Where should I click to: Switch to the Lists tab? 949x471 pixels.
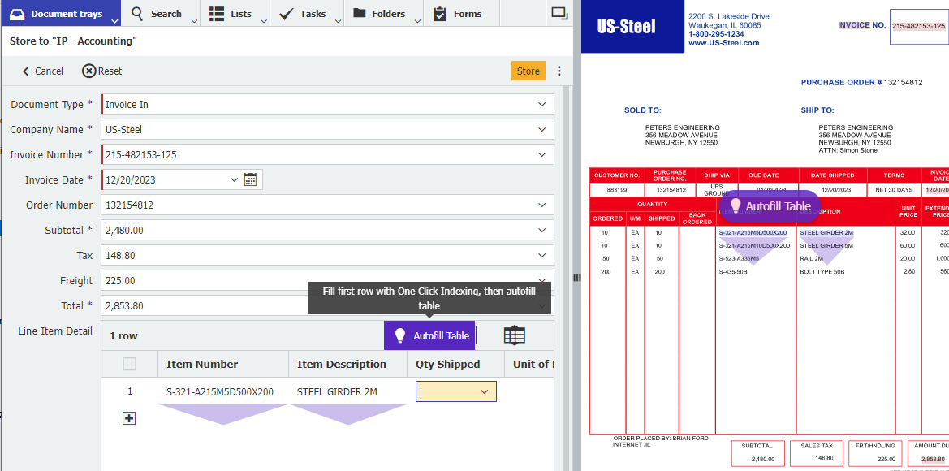click(231, 13)
